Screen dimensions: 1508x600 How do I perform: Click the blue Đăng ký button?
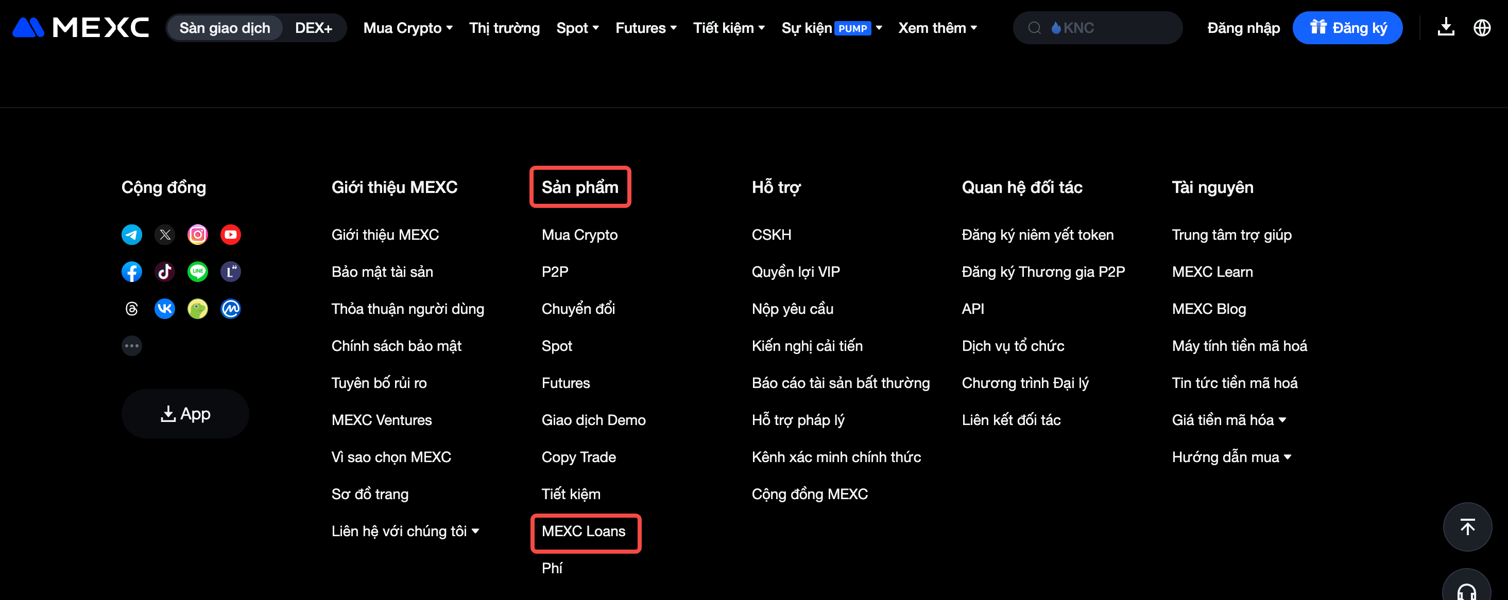coord(1348,27)
